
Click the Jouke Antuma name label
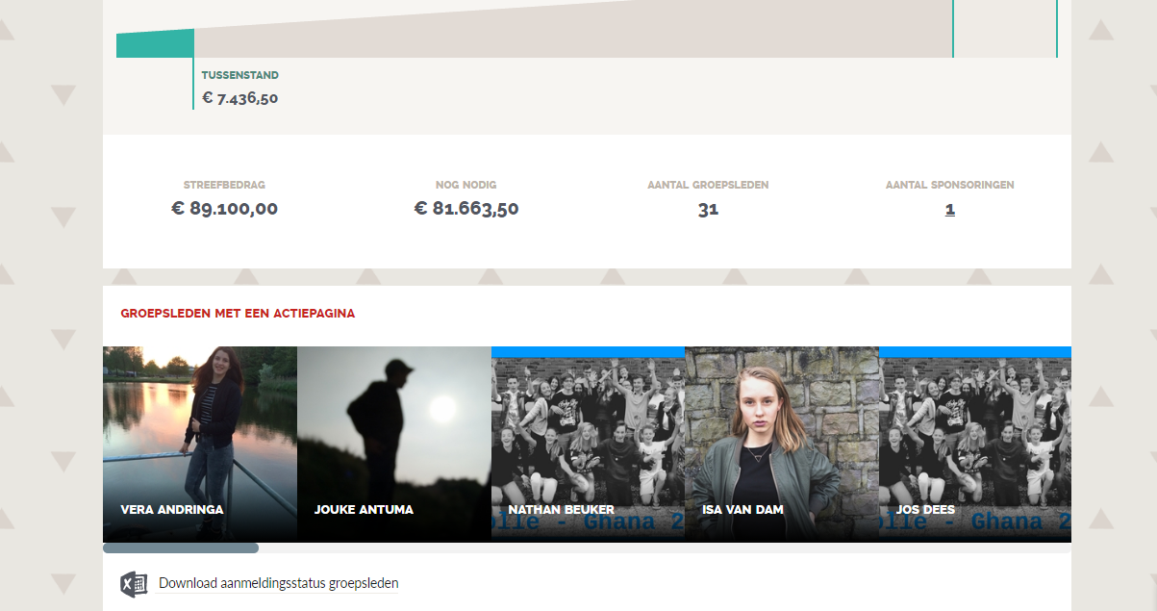point(364,510)
